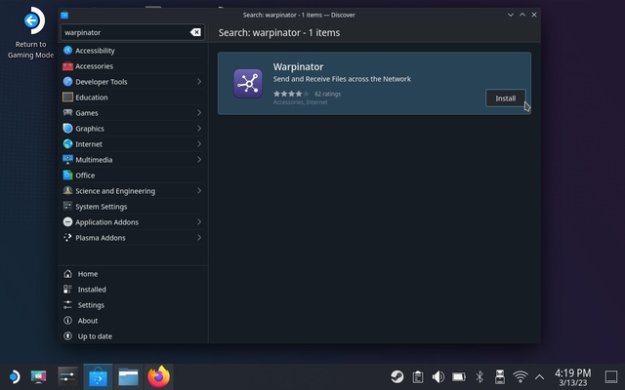Select the Graphics category
Viewport: 625px width, 390px height.
coord(133,128)
